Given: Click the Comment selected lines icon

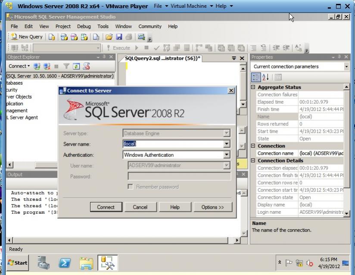Looking at the screenshot, I should [253, 48].
